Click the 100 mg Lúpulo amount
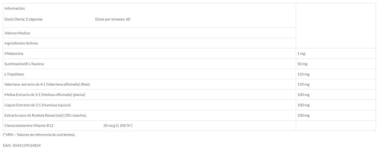 click(303, 105)
